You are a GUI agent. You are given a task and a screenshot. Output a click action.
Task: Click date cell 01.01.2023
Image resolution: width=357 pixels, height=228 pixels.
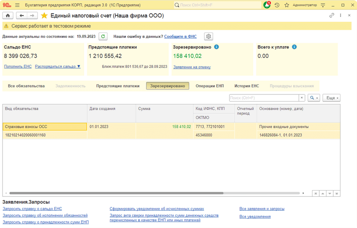pyautogui.click(x=112, y=127)
